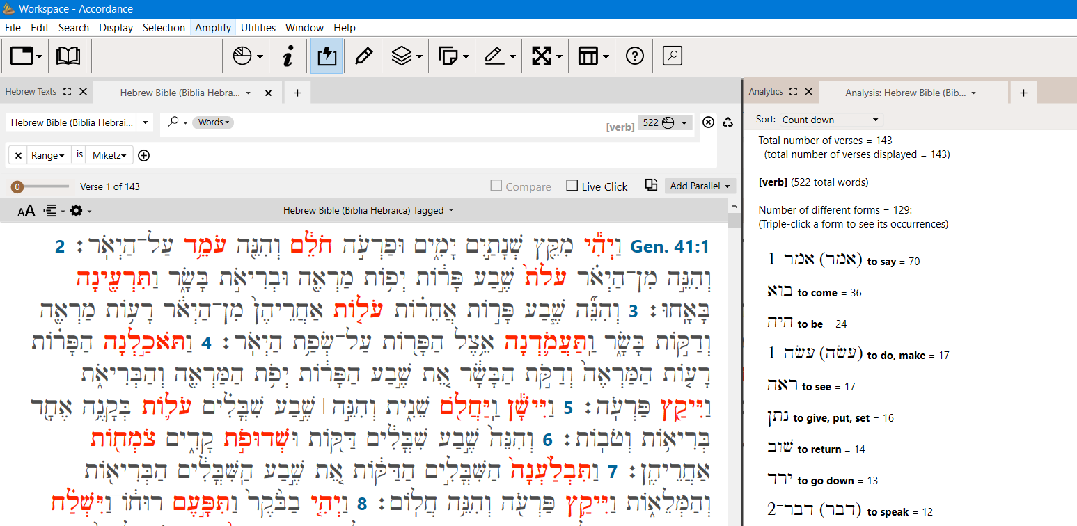Toggle the Amplify lightning icon
The height and width of the screenshot is (526, 1077).
[326, 56]
